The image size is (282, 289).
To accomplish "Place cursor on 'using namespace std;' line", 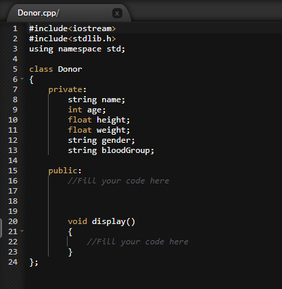I will coord(77,49).
